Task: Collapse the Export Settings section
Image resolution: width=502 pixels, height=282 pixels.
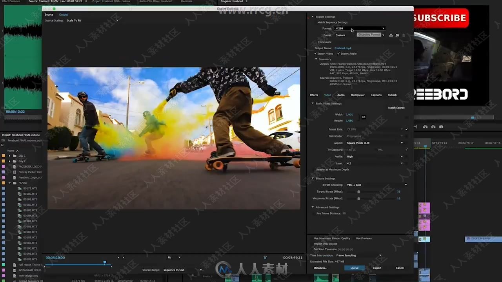Action: point(313,17)
